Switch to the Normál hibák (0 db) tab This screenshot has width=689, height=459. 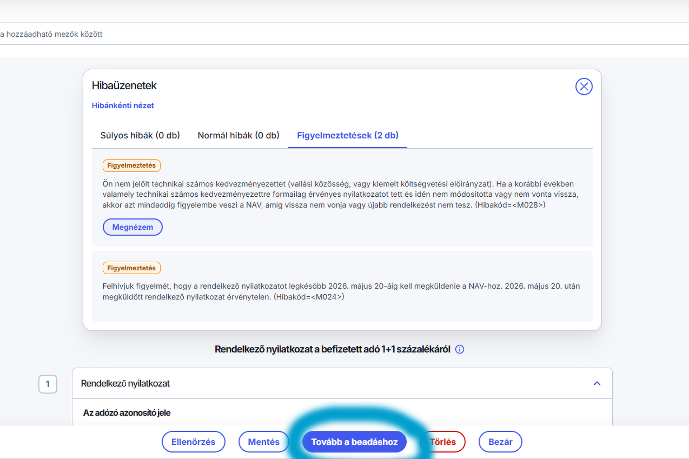[x=238, y=135]
